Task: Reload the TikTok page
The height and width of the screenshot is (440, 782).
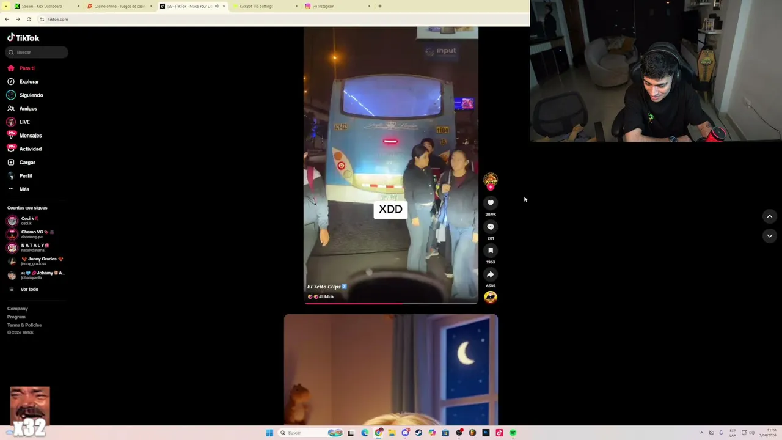Action: click(29, 20)
